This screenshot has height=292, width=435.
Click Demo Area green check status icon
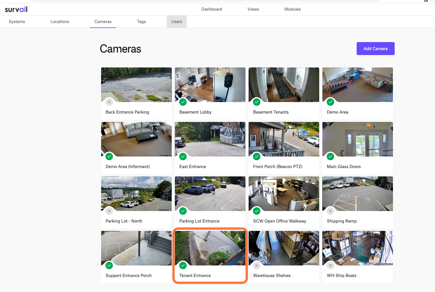click(330, 102)
